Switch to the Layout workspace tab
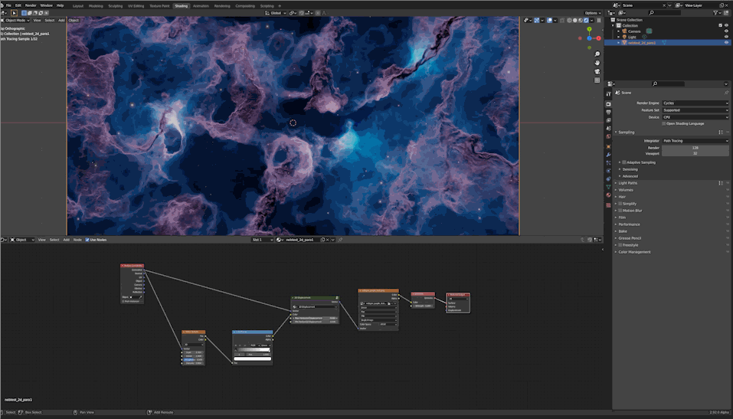 78,5
